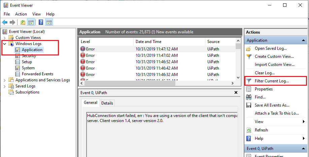309x157 pixels.
Task: Toggle the Show/Hide Action Pane toolbar button
Action: [x=49, y=23]
